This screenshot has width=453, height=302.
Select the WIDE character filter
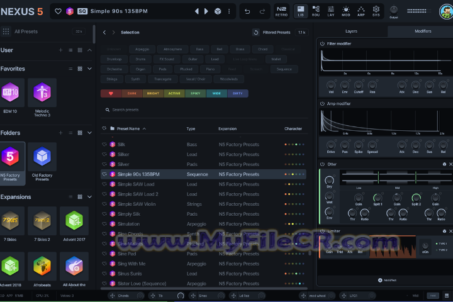tap(216, 93)
